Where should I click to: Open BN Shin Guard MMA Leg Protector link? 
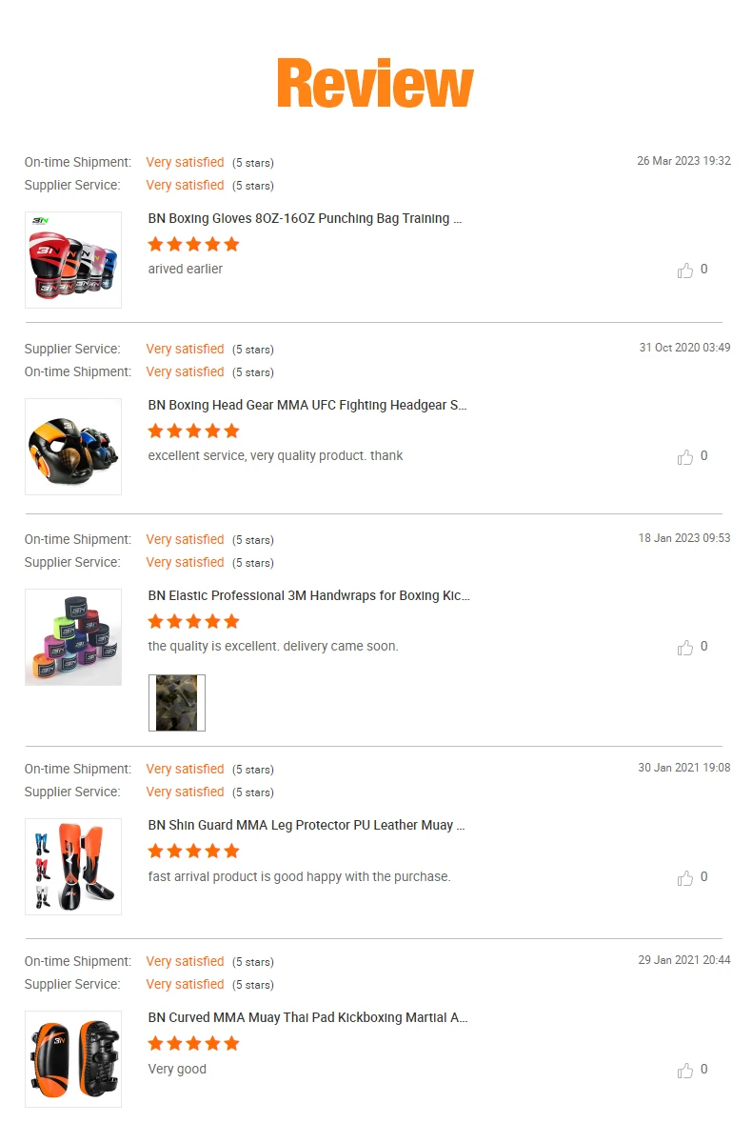(307, 825)
